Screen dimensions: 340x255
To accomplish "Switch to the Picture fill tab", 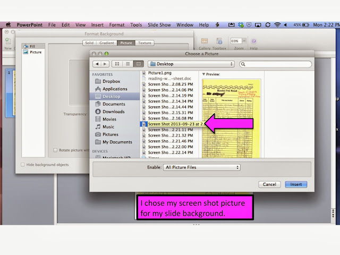I will point(126,43).
